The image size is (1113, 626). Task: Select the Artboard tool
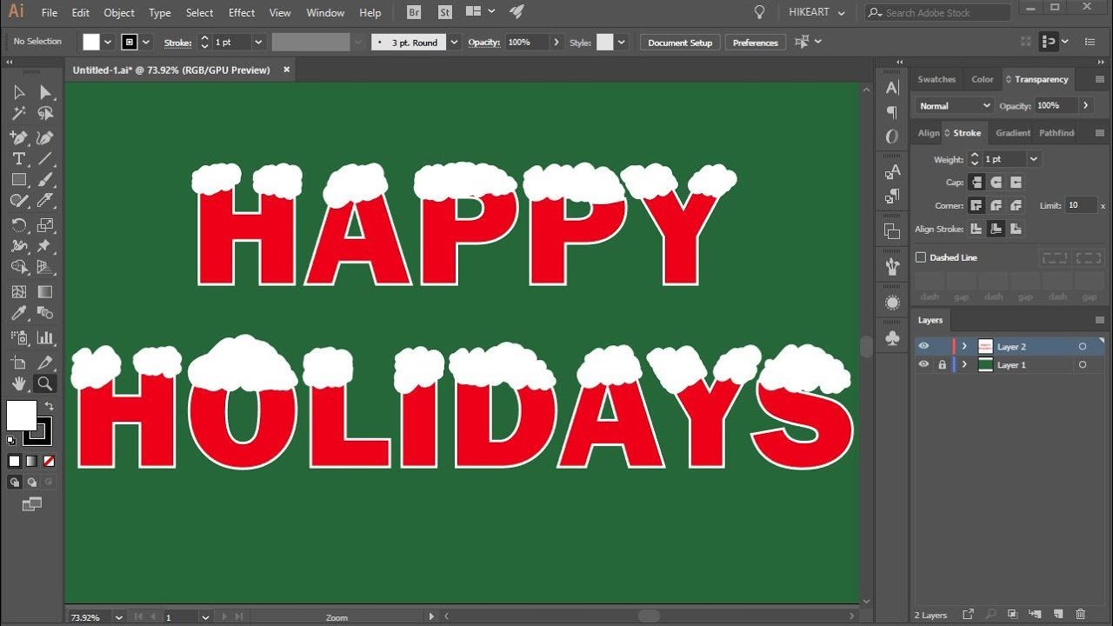click(19, 362)
